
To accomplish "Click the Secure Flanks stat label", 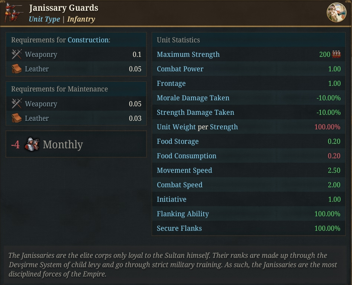I will 179,228.
